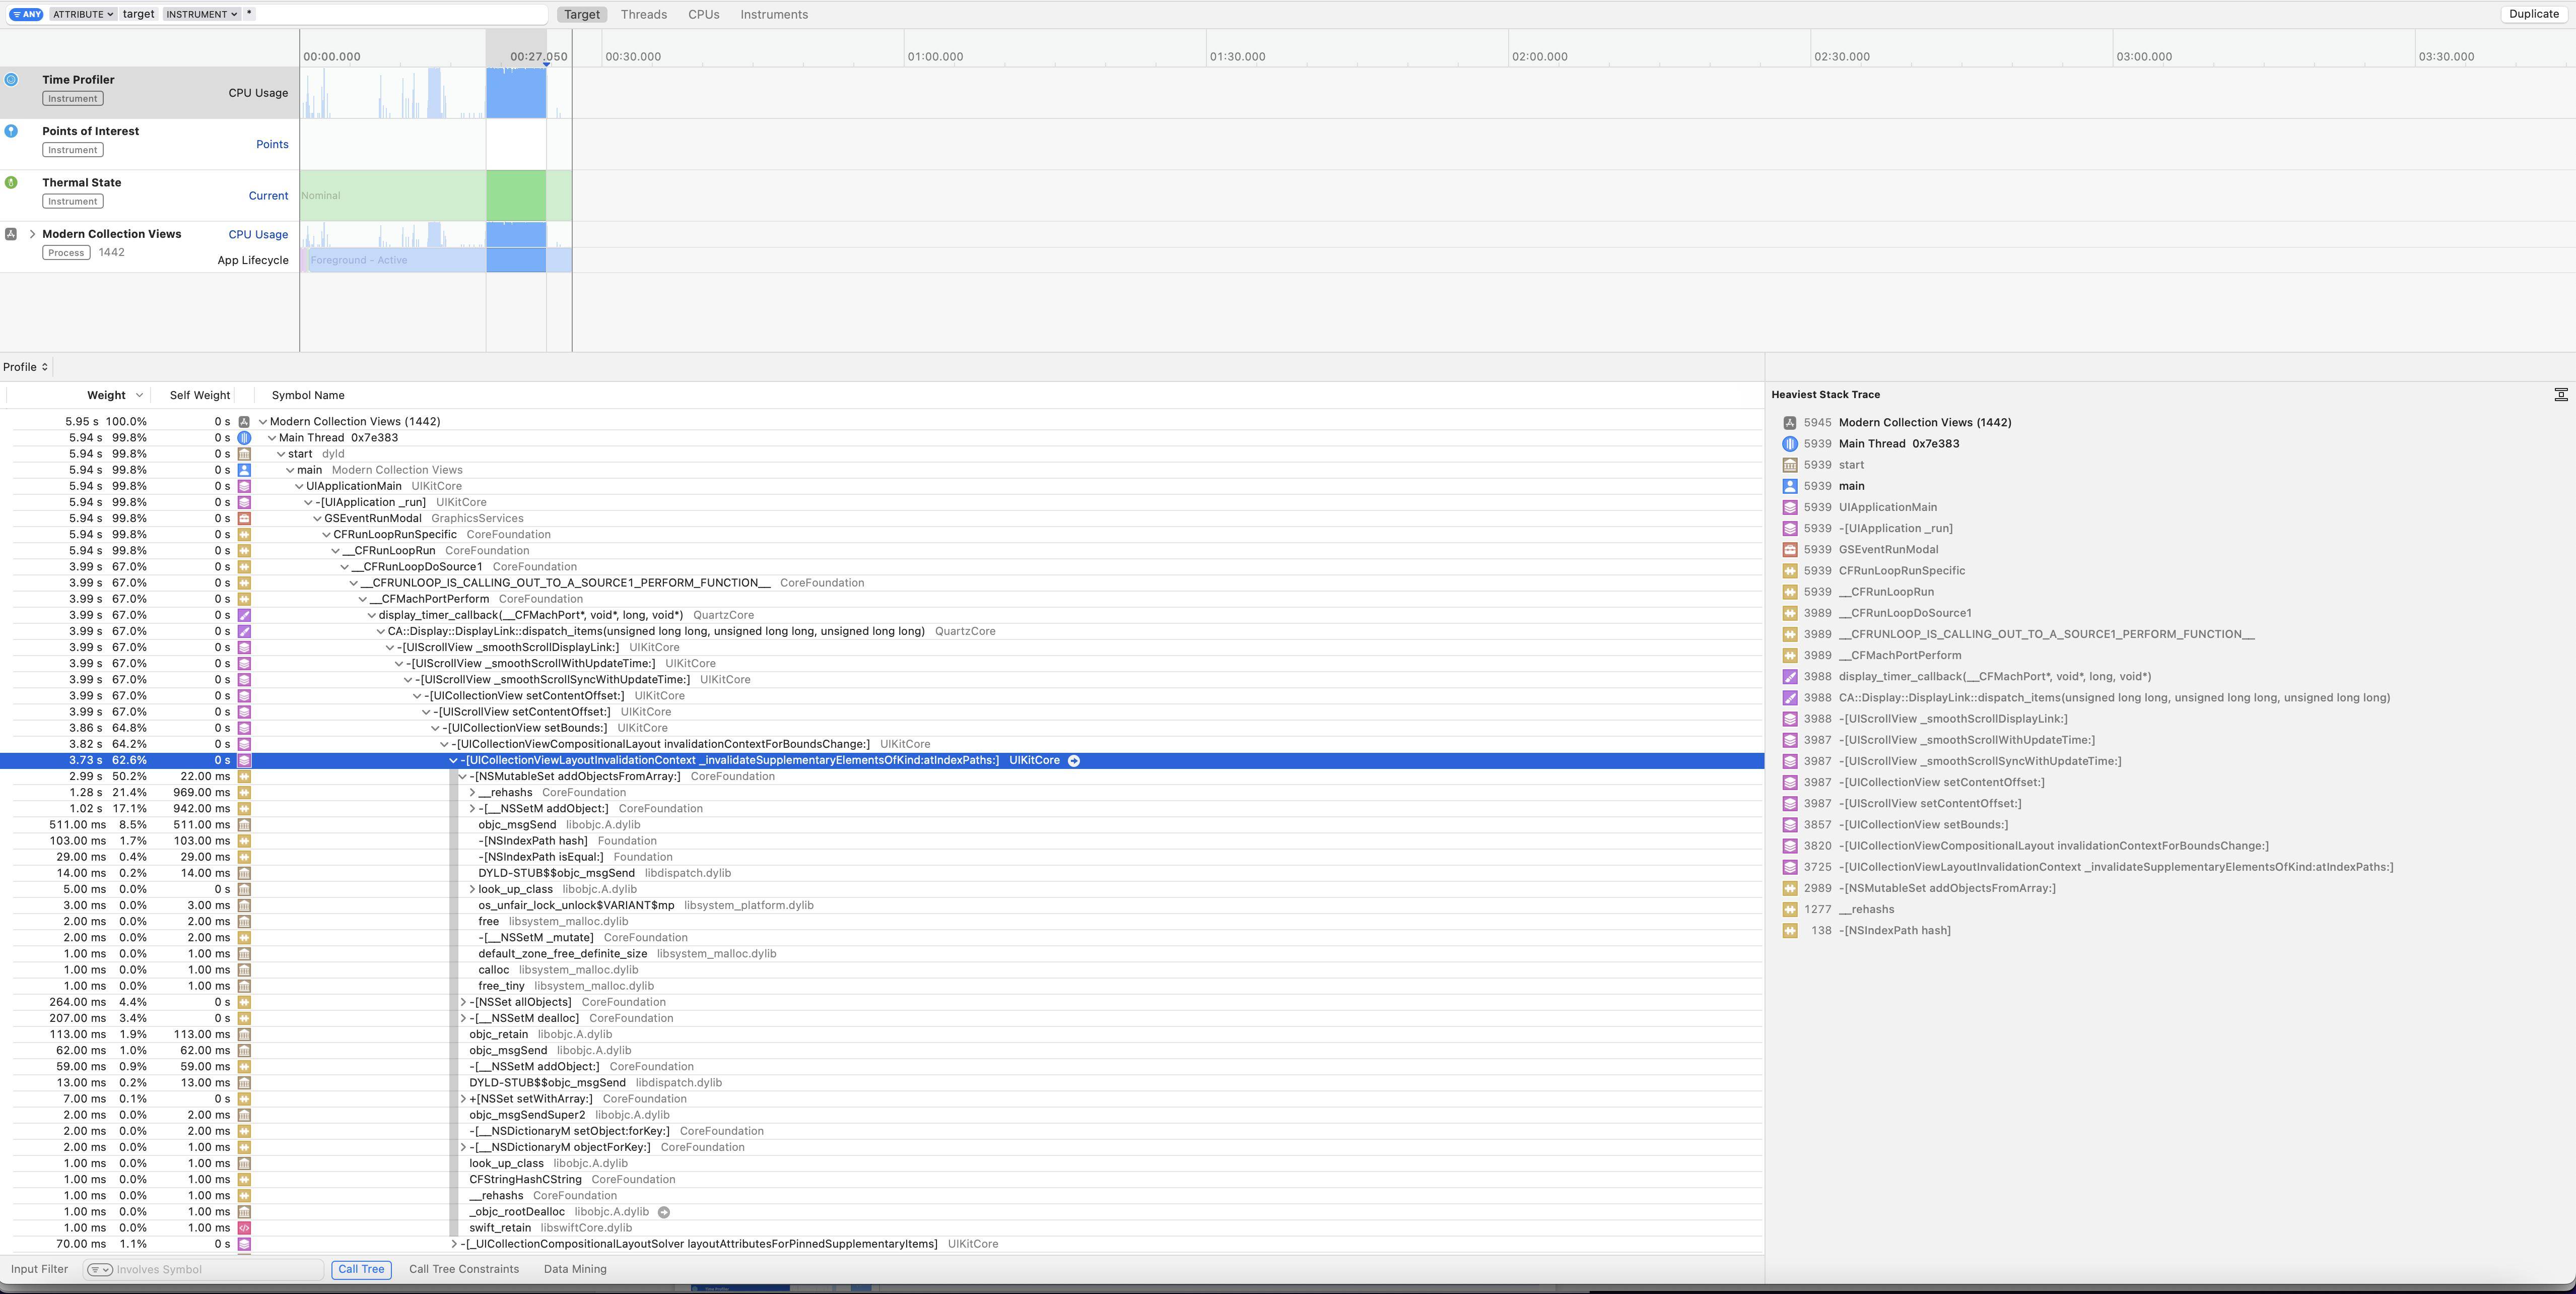Select the Target tab
This screenshot has width=2576, height=1294.
(x=582, y=15)
